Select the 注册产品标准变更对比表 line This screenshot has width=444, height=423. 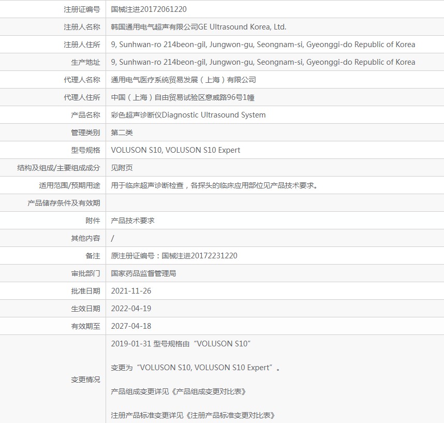point(193,415)
